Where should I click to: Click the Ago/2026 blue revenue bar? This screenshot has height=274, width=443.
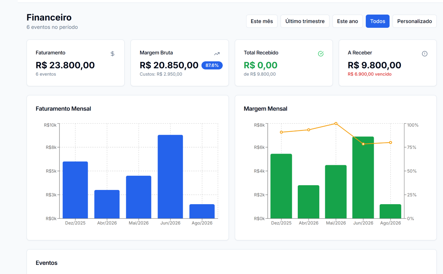click(x=202, y=211)
